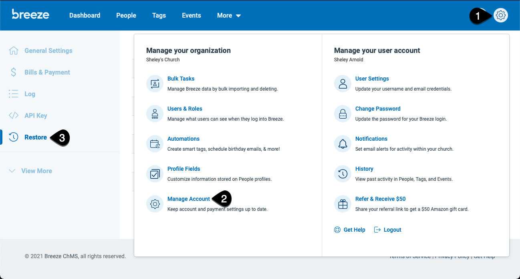
Task: Go to the Dashboard tab
Action: coord(85,16)
